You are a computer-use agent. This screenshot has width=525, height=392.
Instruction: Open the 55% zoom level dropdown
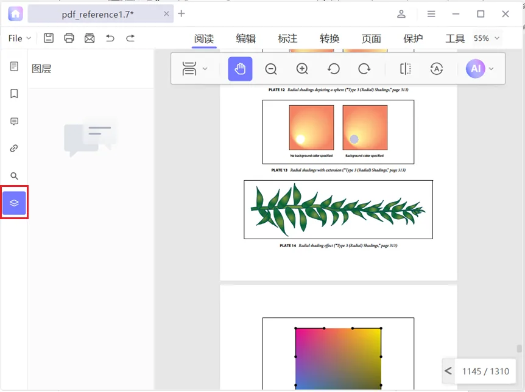click(487, 38)
